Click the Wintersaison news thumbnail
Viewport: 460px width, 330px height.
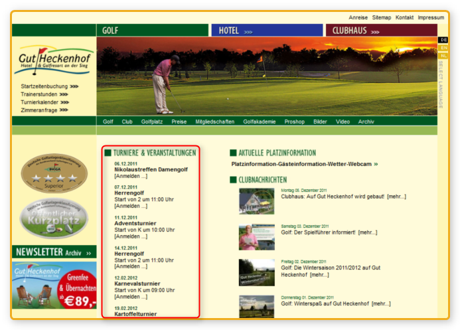tap(257, 272)
